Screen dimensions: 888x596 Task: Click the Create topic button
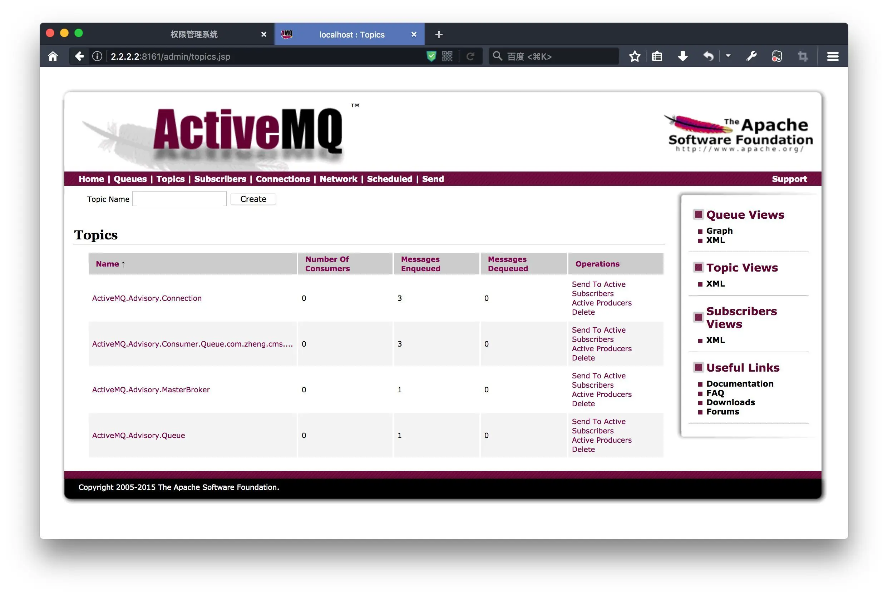point(253,199)
